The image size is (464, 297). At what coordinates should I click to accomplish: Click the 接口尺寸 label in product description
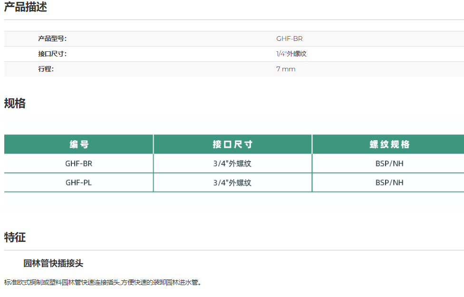tap(52, 54)
